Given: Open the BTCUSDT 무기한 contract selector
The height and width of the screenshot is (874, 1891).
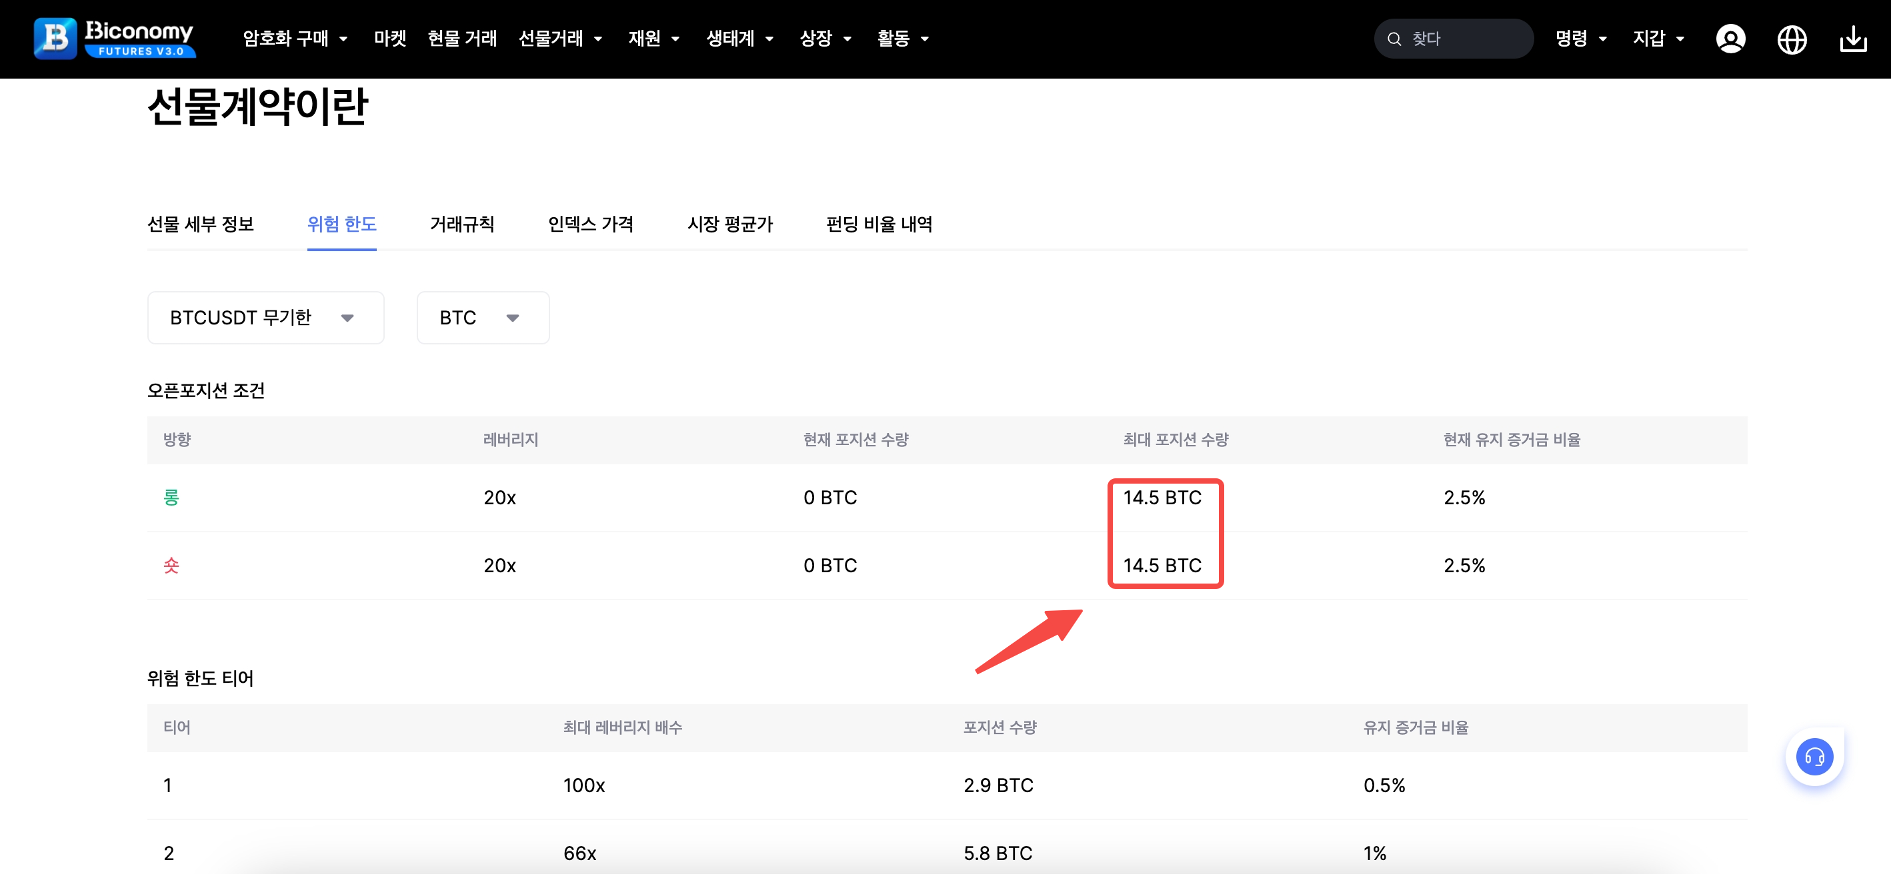Looking at the screenshot, I should click(266, 318).
